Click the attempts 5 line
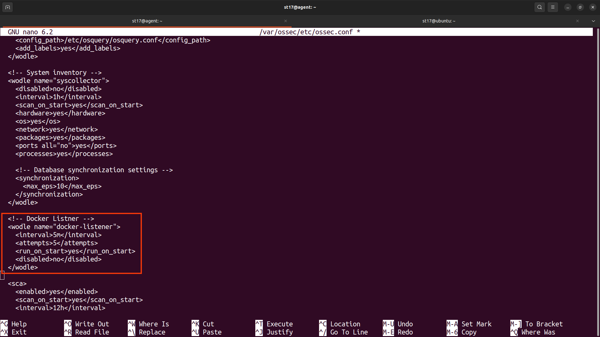The width and height of the screenshot is (600, 337). [57, 243]
